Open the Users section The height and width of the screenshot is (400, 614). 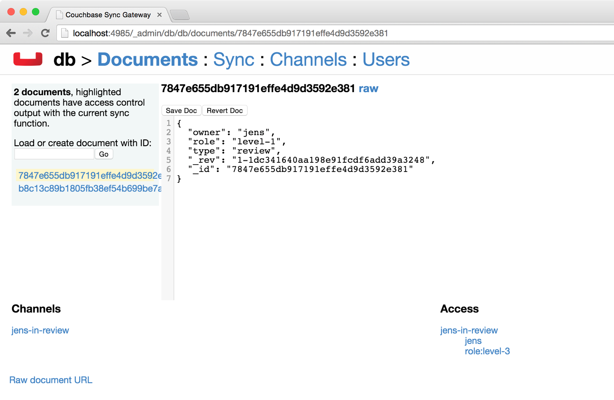point(386,60)
